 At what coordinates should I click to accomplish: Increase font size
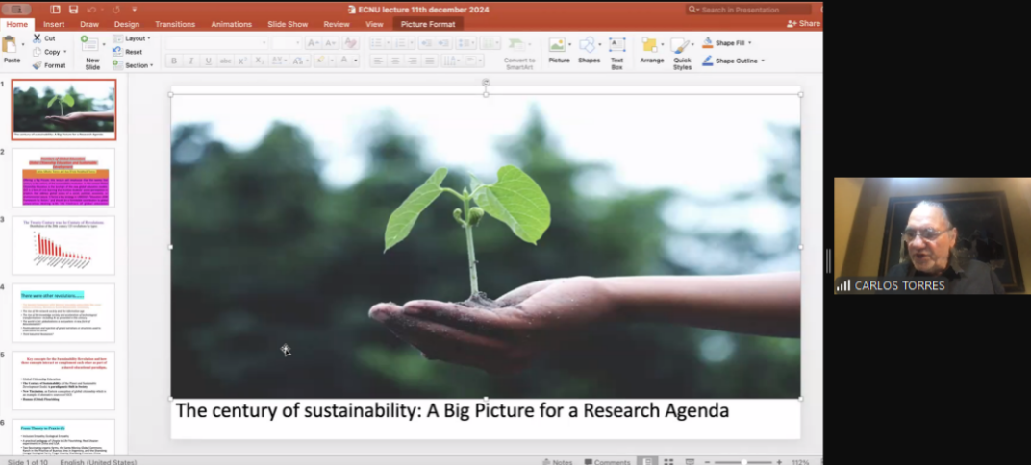coord(313,43)
